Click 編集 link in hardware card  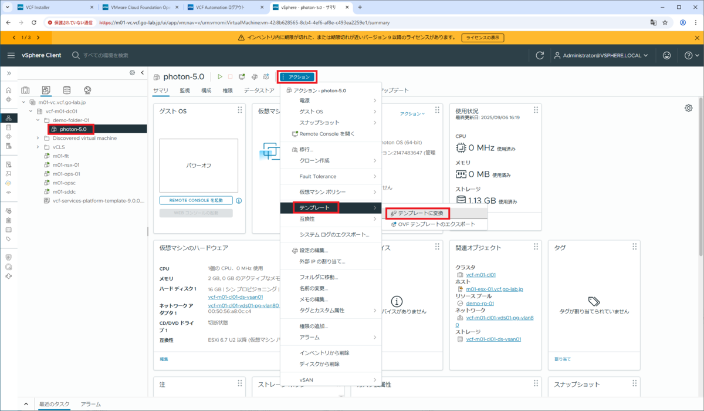pos(164,359)
